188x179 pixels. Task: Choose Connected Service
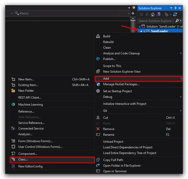(52, 129)
